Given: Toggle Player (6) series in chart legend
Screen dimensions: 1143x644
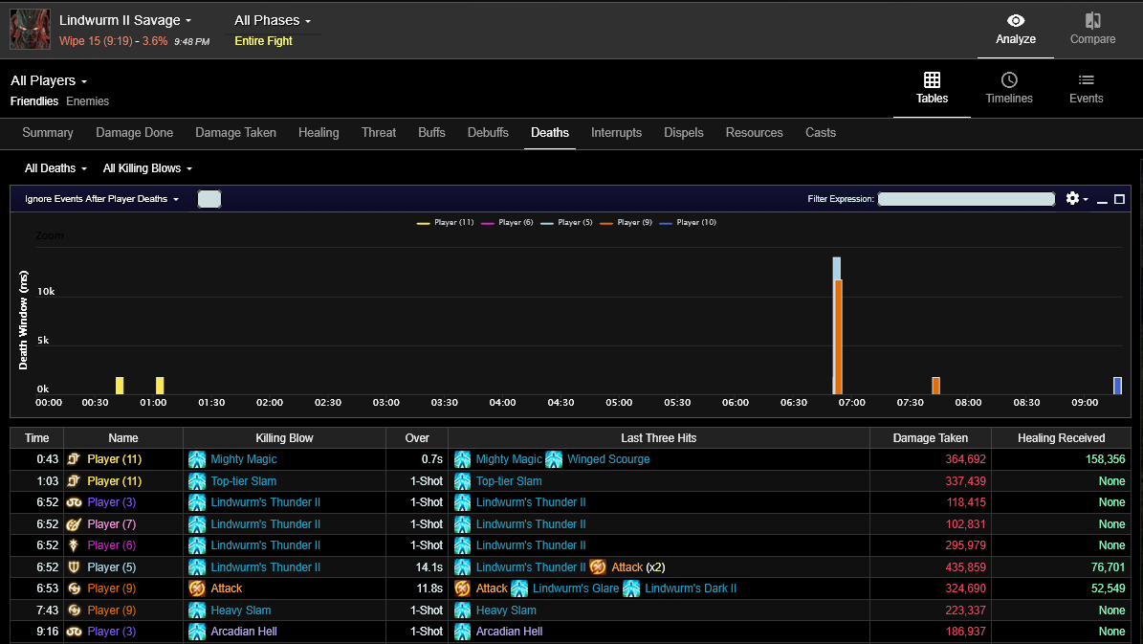Looking at the screenshot, I should click(507, 222).
